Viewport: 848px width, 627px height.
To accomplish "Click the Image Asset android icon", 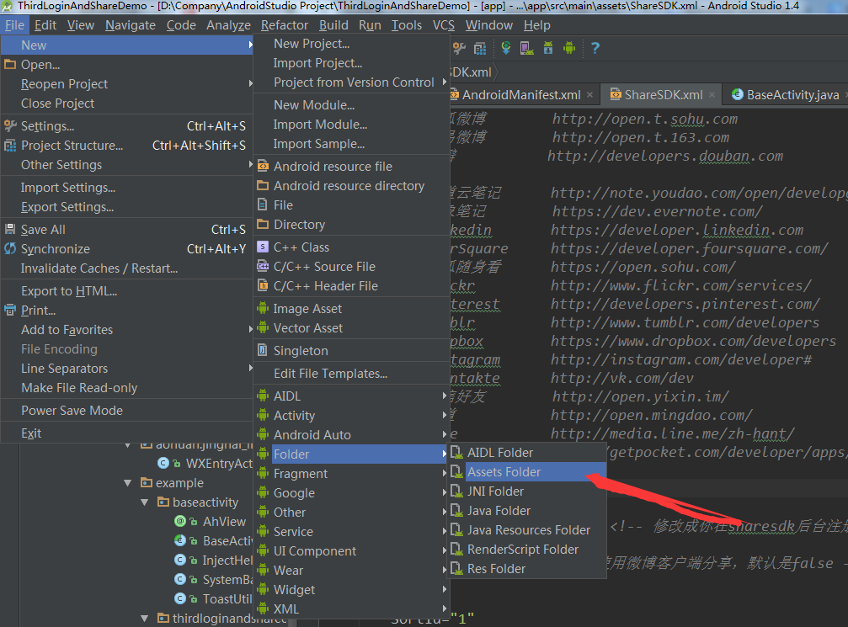I will pyautogui.click(x=263, y=309).
